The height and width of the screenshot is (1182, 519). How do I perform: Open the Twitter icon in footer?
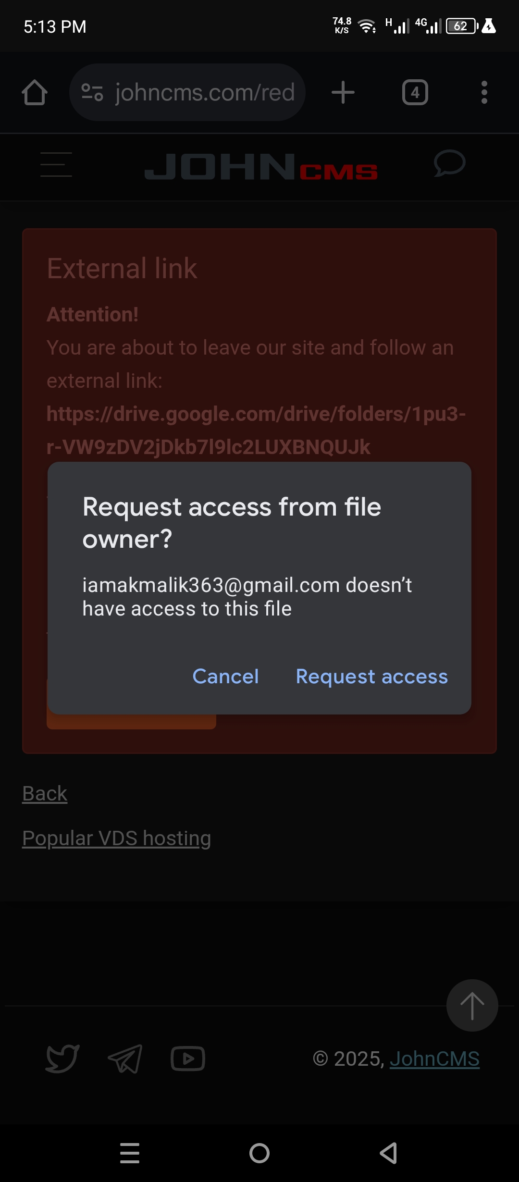(62, 1059)
